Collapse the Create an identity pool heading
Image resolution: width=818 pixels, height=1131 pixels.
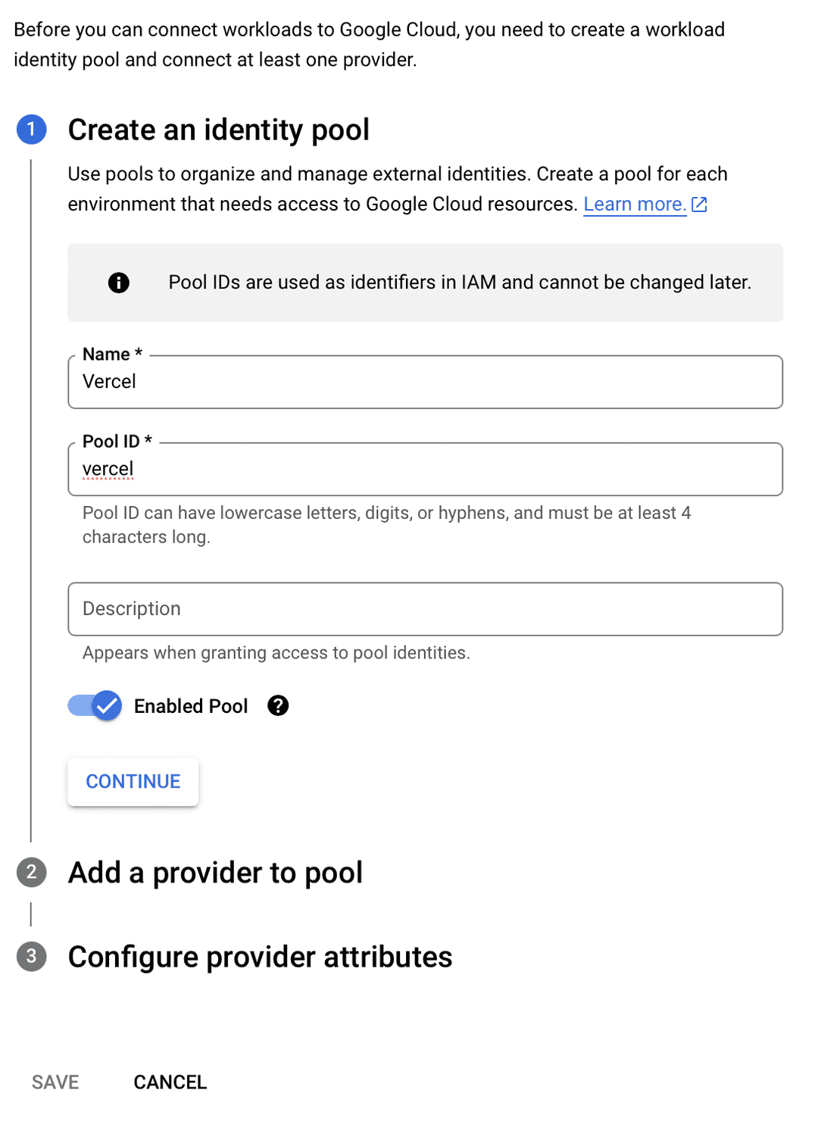coord(218,130)
